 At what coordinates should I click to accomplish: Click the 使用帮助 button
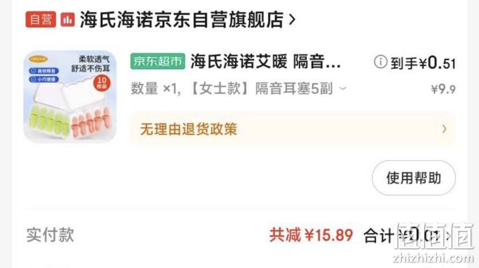pos(414,178)
